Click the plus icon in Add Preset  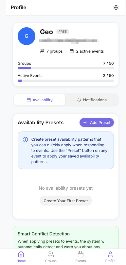click(x=85, y=123)
